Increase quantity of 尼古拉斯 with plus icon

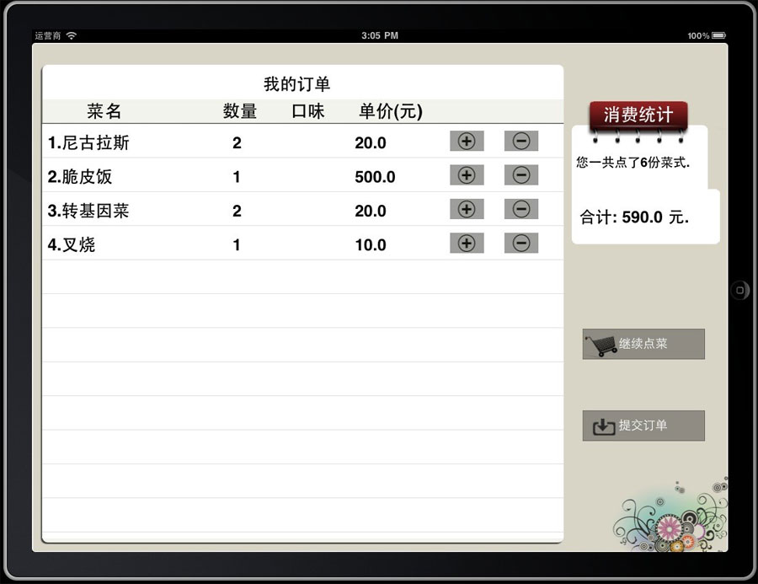point(467,142)
